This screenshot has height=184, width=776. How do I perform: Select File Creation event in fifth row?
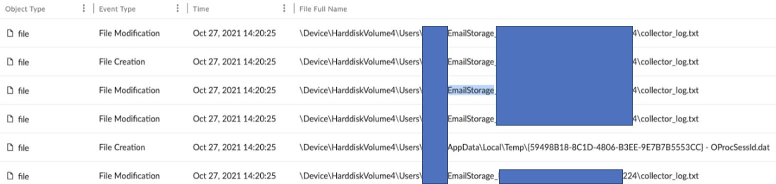click(122, 147)
